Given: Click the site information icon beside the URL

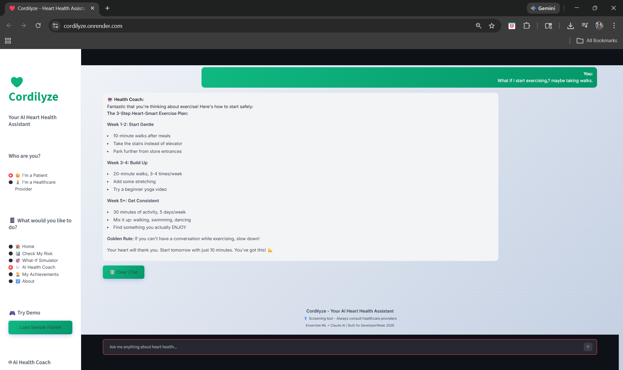Looking at the screenshot, I should (56, 26).
